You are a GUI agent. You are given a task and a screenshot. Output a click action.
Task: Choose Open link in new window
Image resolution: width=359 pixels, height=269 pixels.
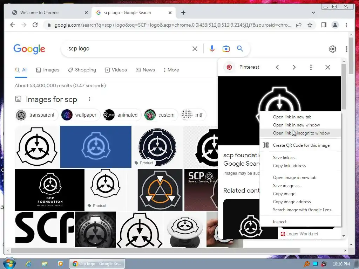300,125
